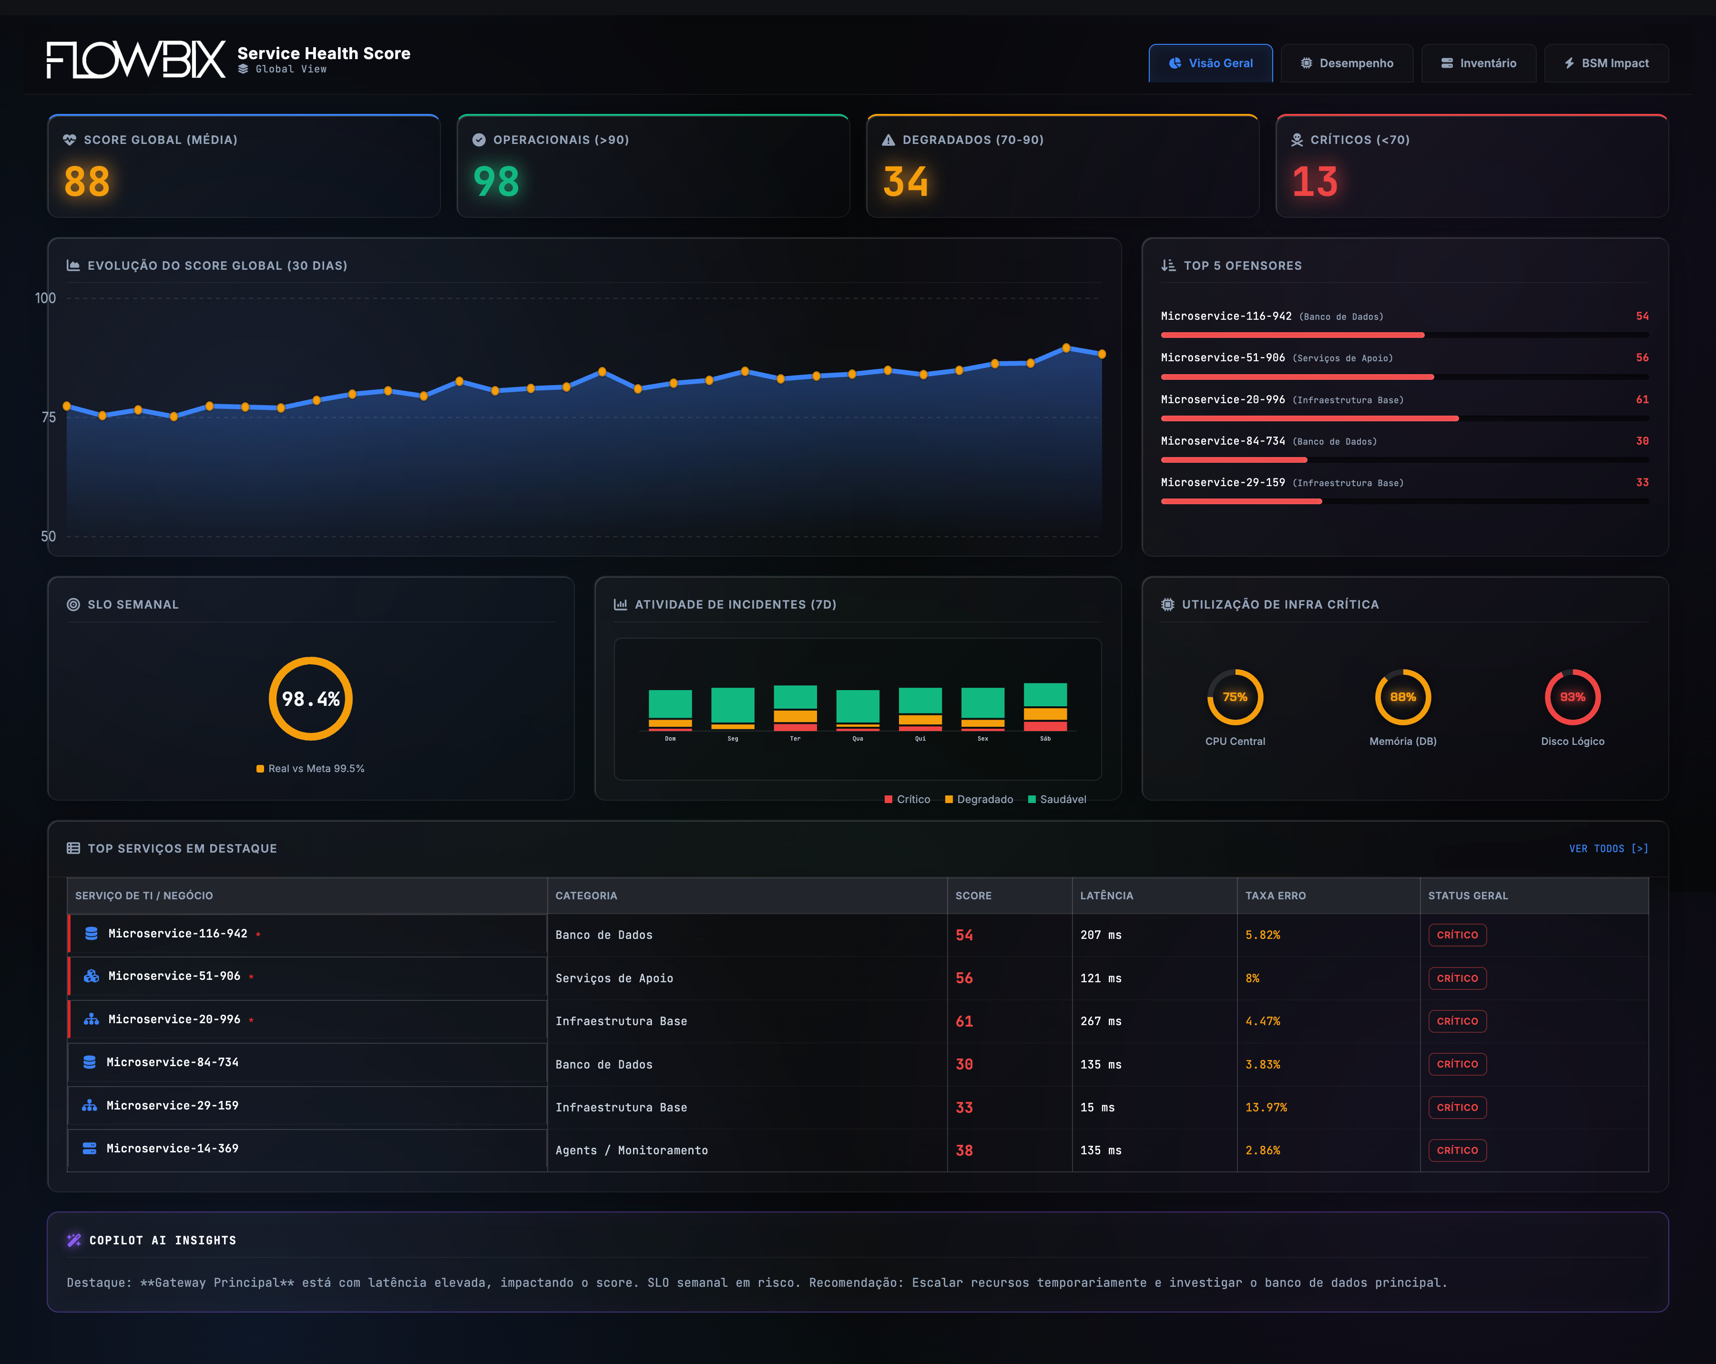The width and height of the screenshot is (1716, 1364).
Task: Click the bar chart icon beside Atividade de Incidentes
Action: [x=621, y=604]
